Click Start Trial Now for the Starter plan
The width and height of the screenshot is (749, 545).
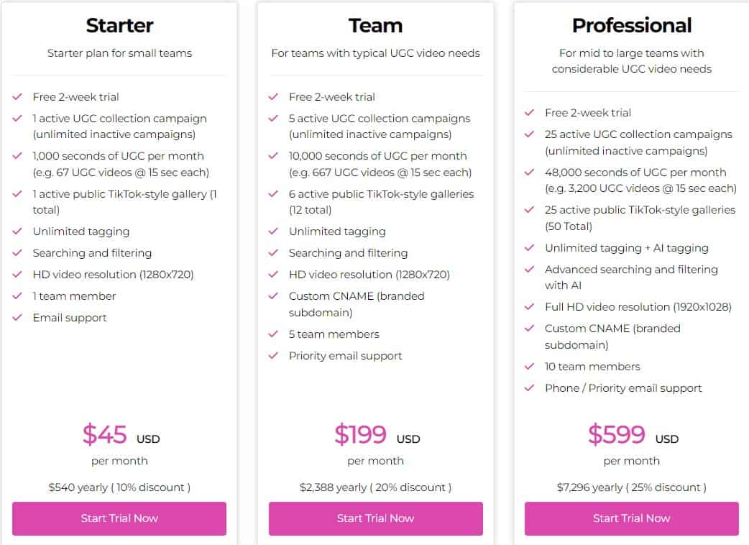point(119,518)
